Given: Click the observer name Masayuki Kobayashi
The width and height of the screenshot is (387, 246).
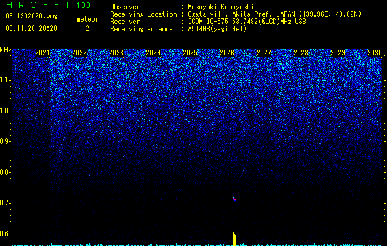Looking at the screenshot, I should [221, 7].
